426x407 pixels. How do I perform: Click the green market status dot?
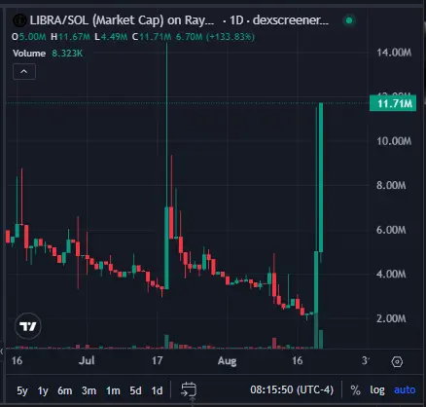pos(349,20)
